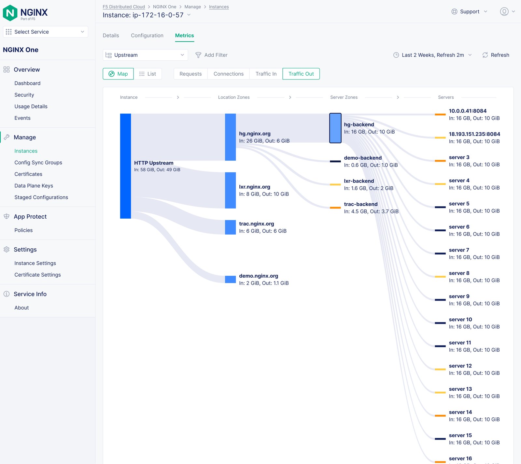
Task: Show the Requests metric
Action: tap(190, 74)
